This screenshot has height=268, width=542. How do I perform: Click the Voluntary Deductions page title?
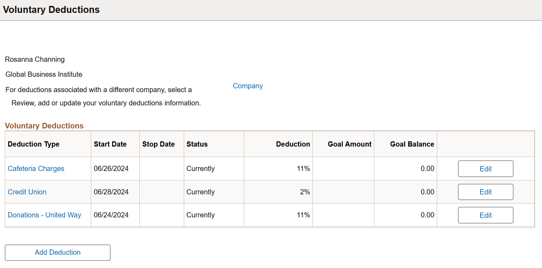tap(51, 9)
